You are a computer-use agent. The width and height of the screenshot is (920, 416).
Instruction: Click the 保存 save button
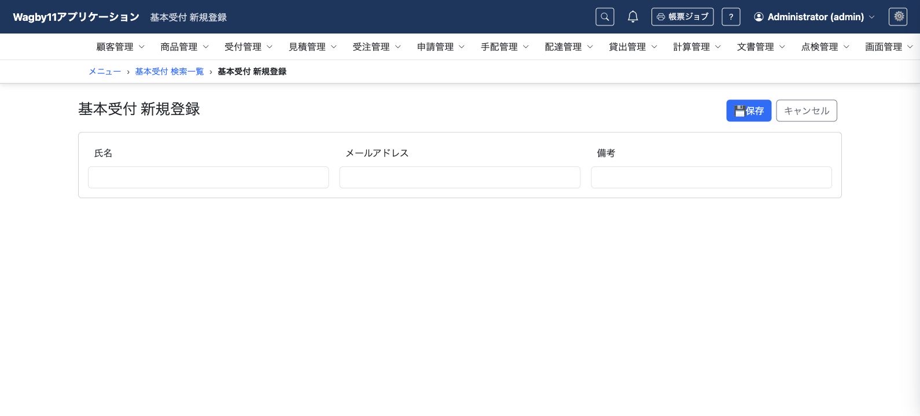click(749, 110)
